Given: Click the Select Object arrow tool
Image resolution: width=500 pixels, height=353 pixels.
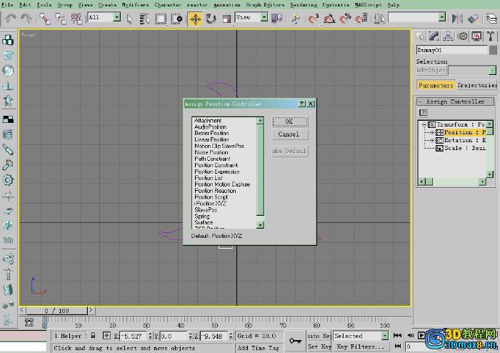Looking at the screenshot, I should coord(129,19).
